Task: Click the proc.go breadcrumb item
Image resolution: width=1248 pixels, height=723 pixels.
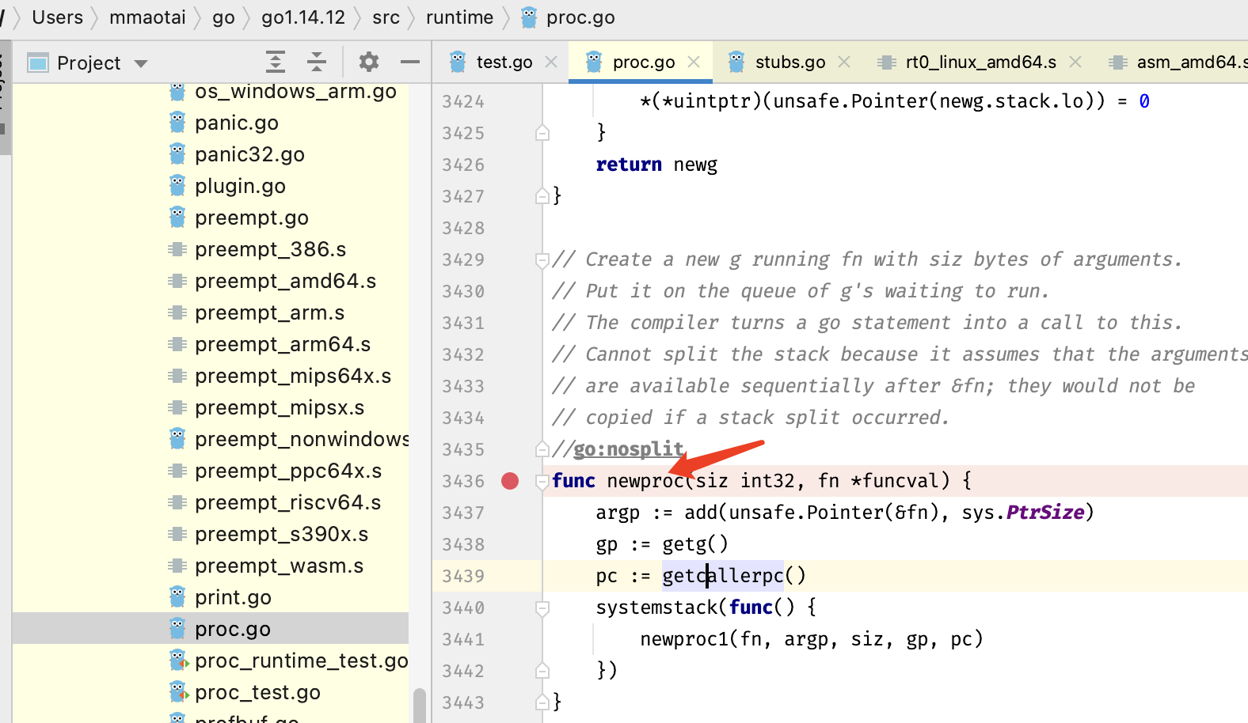Action: 567,17
